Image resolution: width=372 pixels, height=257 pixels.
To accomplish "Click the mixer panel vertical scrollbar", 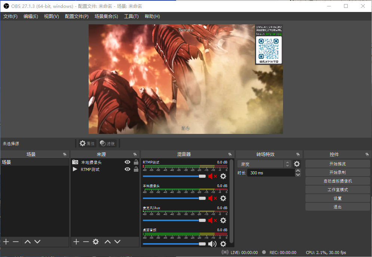I will (231, 201).
